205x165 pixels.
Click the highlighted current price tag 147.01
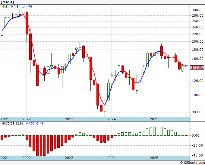(197, 67)
